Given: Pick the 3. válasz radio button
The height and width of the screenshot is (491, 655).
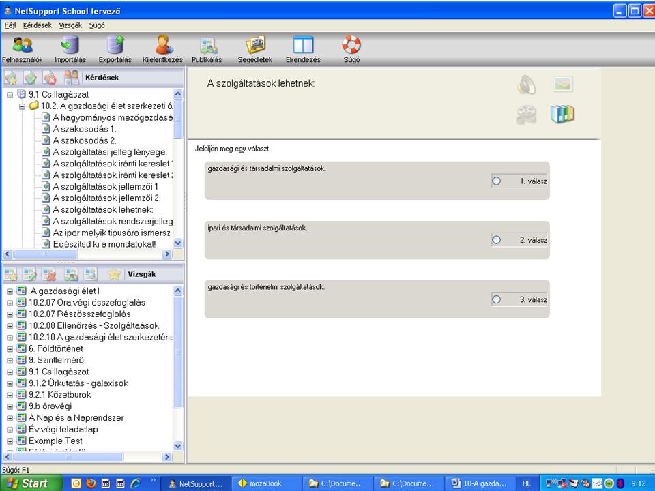Looking at the screenshot, I should tap(496, 299).
